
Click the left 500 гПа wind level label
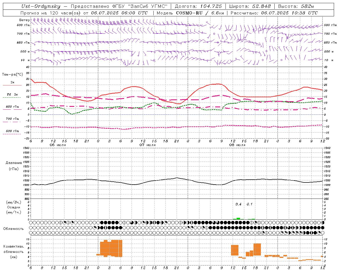pos(23,25)
